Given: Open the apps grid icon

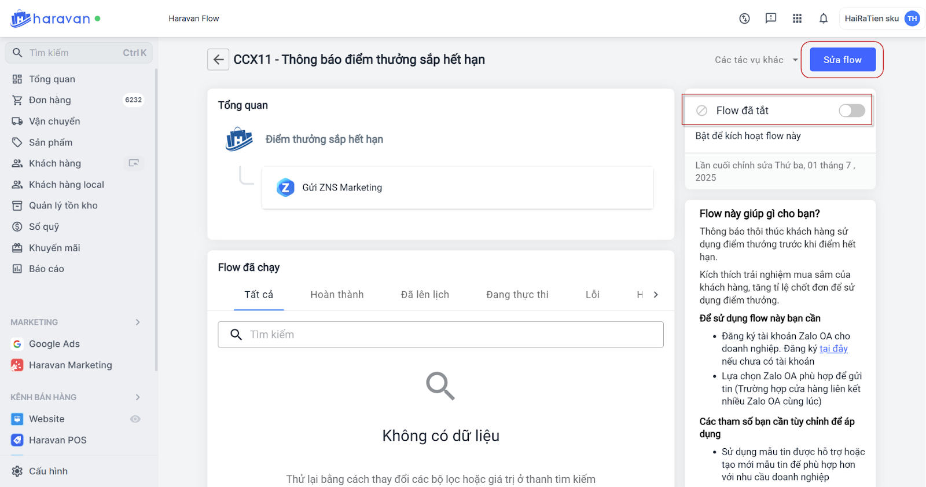Looking at the screenshot, I should [x=797, y=19].
